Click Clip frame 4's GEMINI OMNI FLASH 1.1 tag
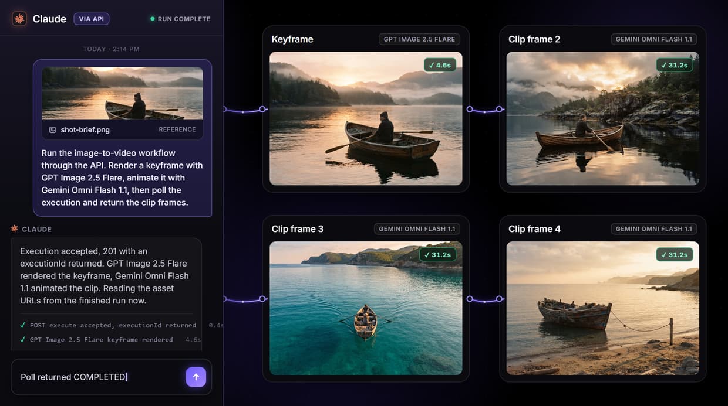 [653, 228]
